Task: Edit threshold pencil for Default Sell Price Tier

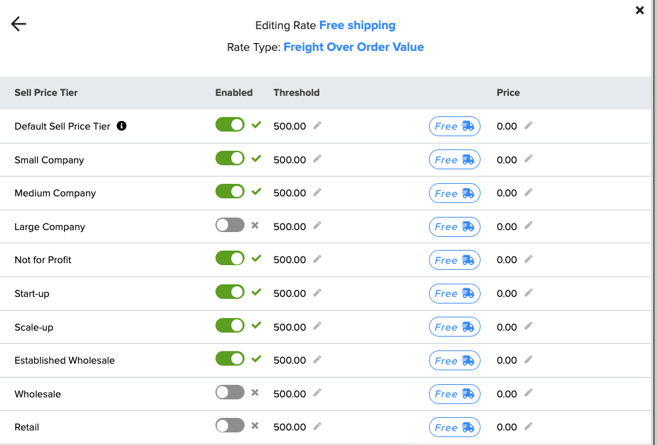Action: coord(318,125)
